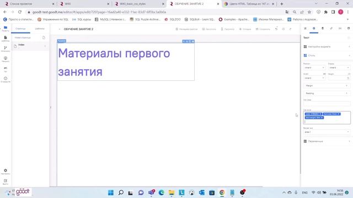This screenshot has width=353, height=198.
Task: Open the Windows taskbar search
Action: 121,193
